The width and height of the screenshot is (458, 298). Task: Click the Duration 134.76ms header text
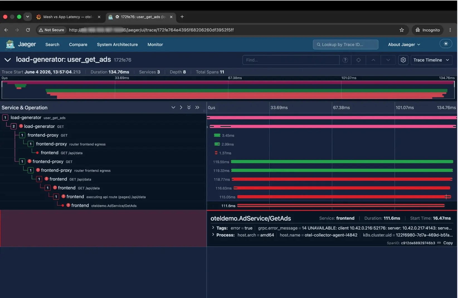[110, 72]
